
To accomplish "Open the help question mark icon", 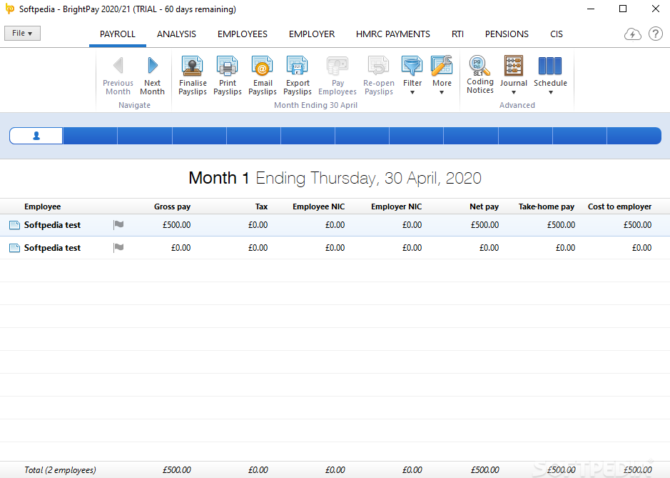I will click(x=655, y=34).
